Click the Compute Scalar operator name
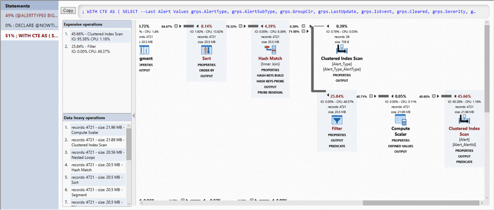 [401, 131]
